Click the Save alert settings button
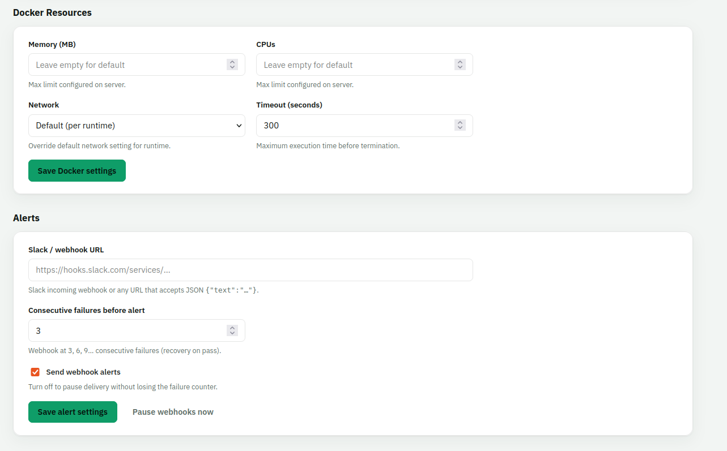Image resolution: width=727 pixels, height=451 pixels. click(x=73, y=412)
